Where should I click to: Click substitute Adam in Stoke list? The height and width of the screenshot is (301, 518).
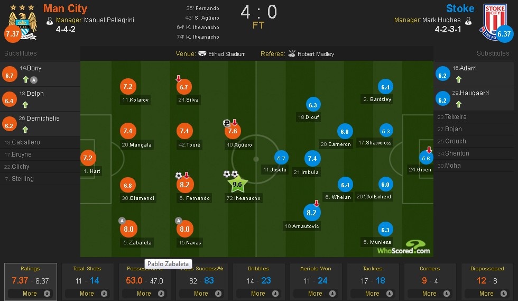pyautogui.click(x=468, y=68)
